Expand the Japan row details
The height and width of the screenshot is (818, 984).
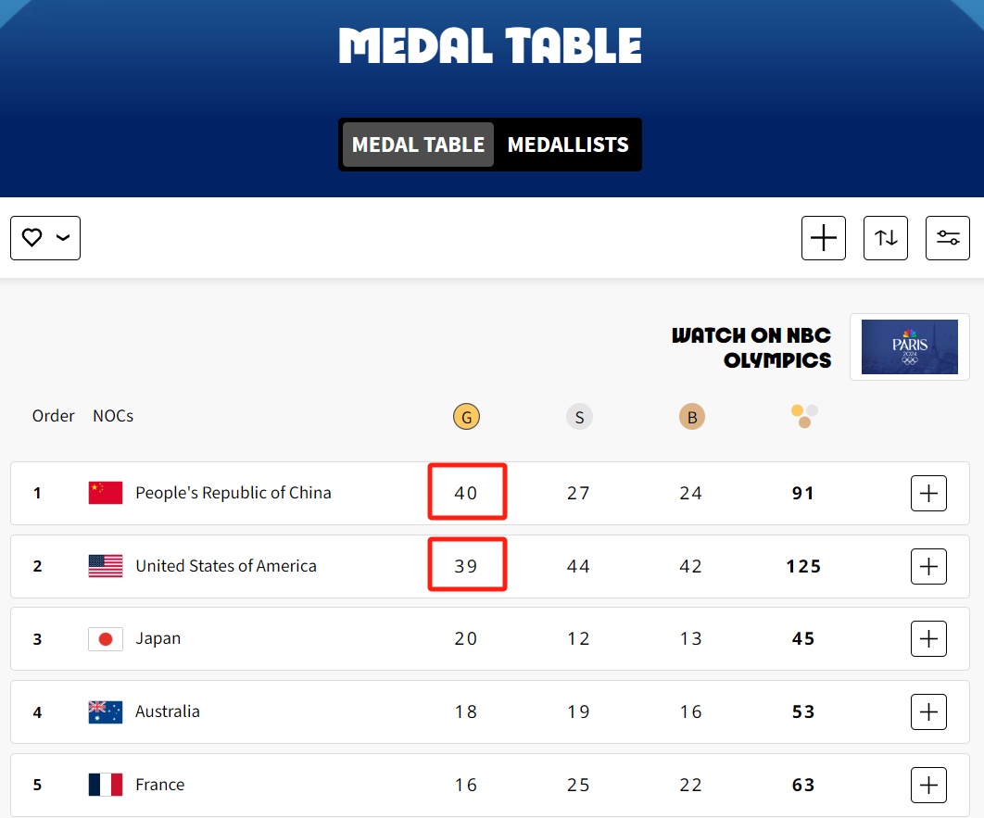point(928,638)
